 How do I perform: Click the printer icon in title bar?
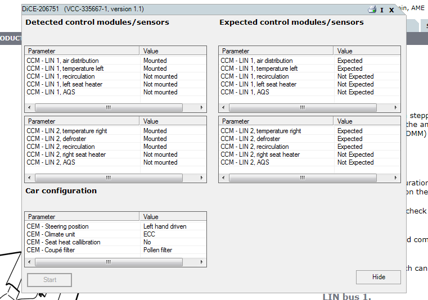pos(372,10)
